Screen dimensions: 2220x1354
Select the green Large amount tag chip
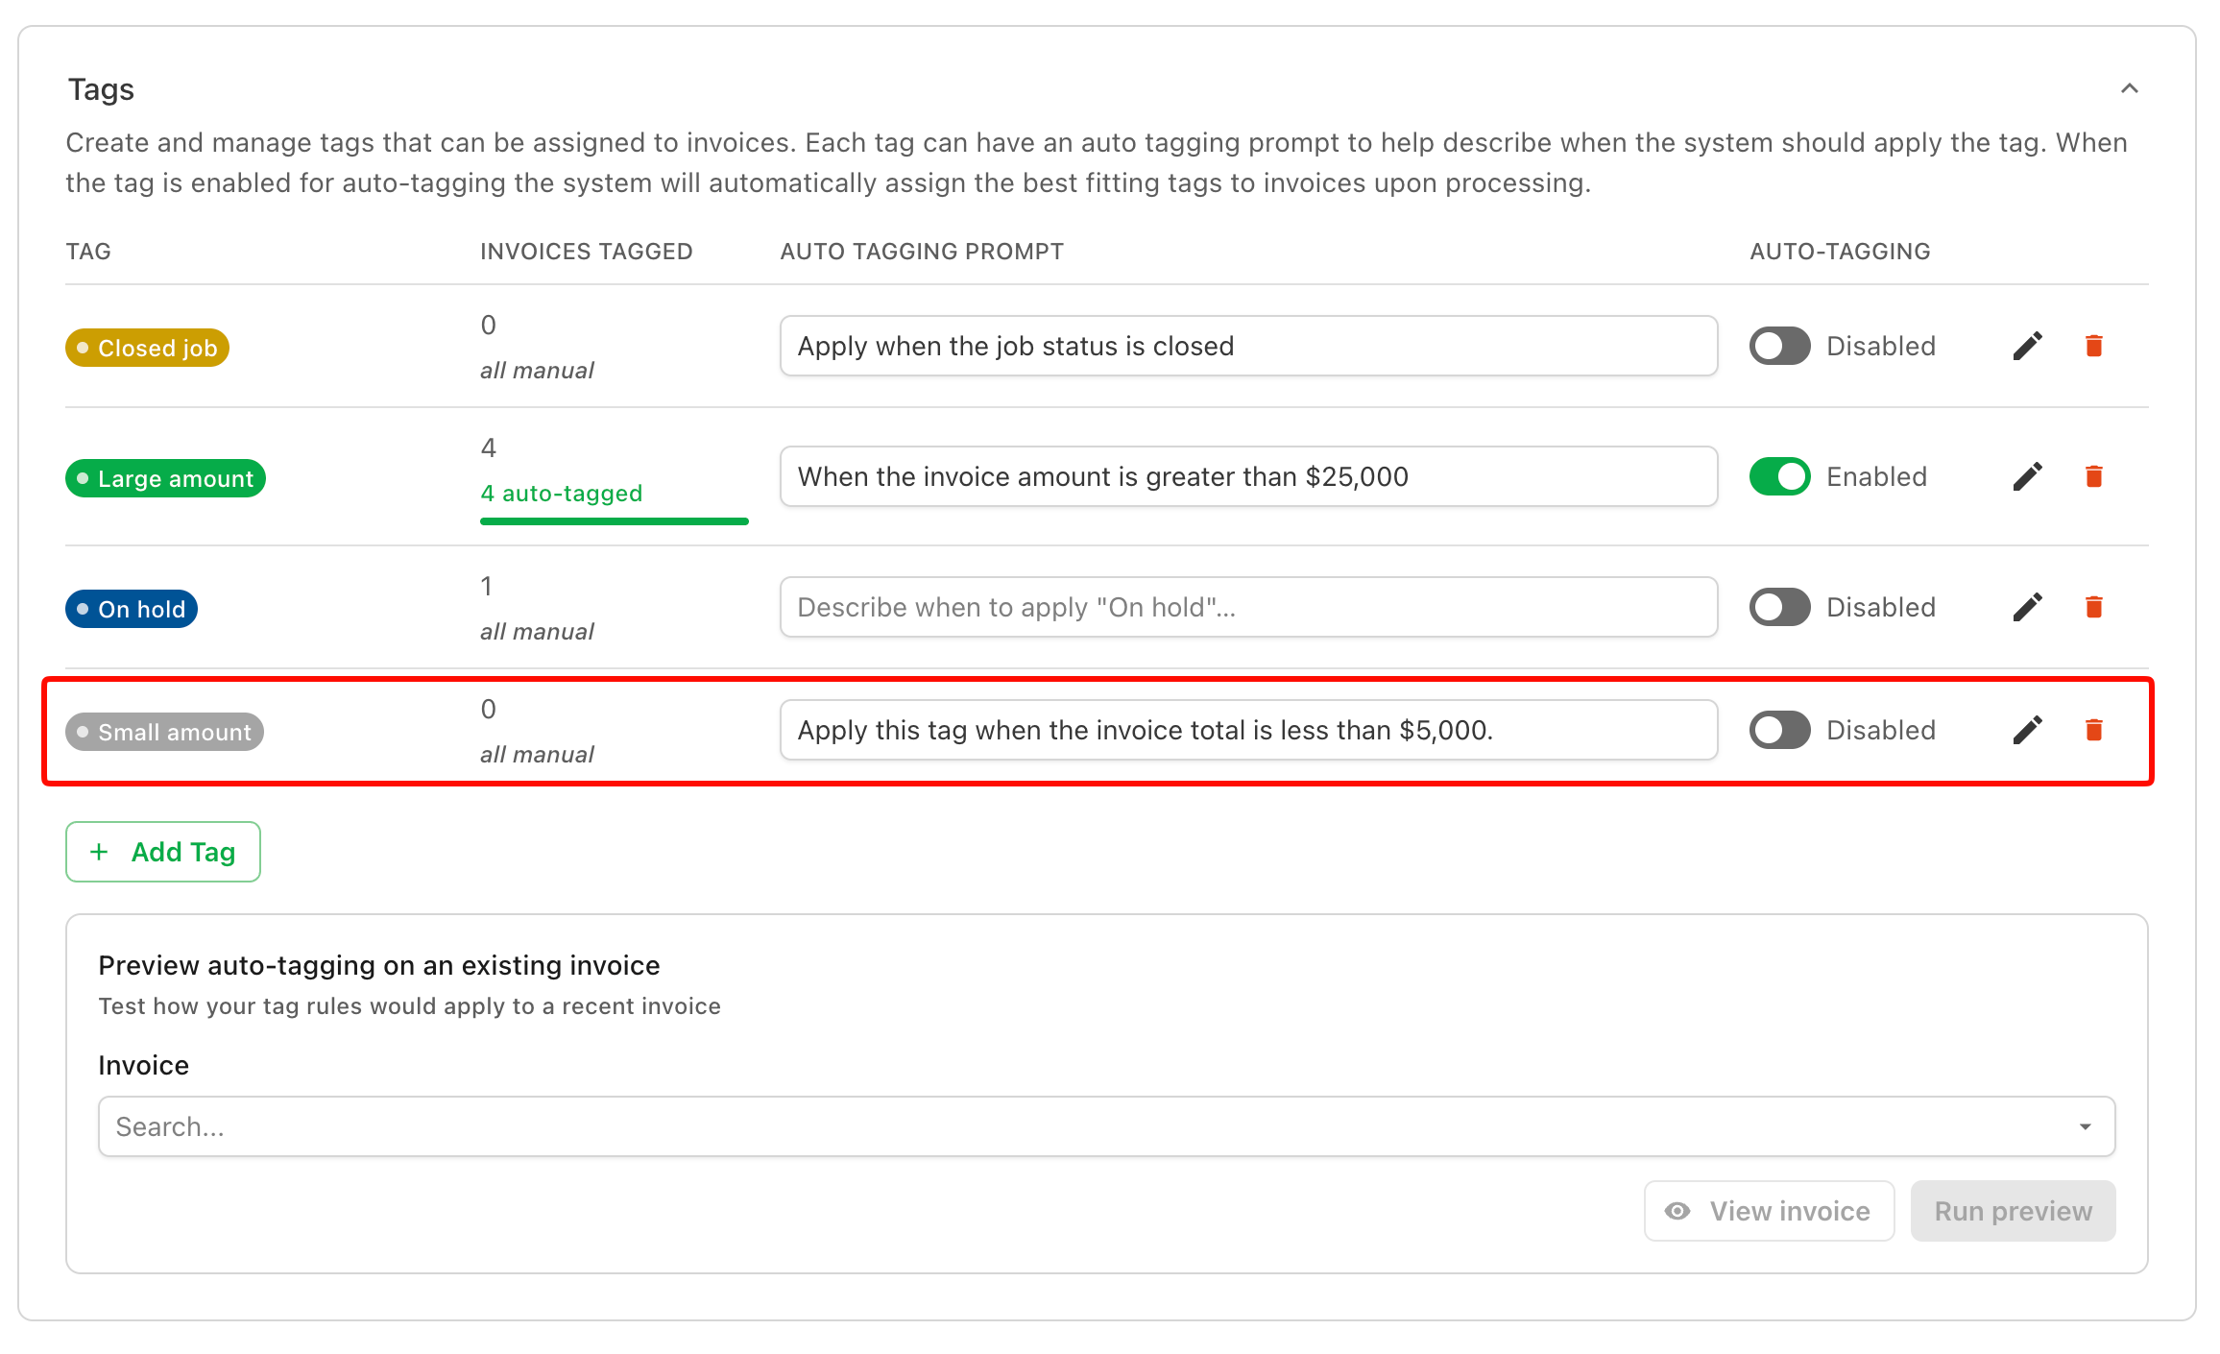[165, 478]
